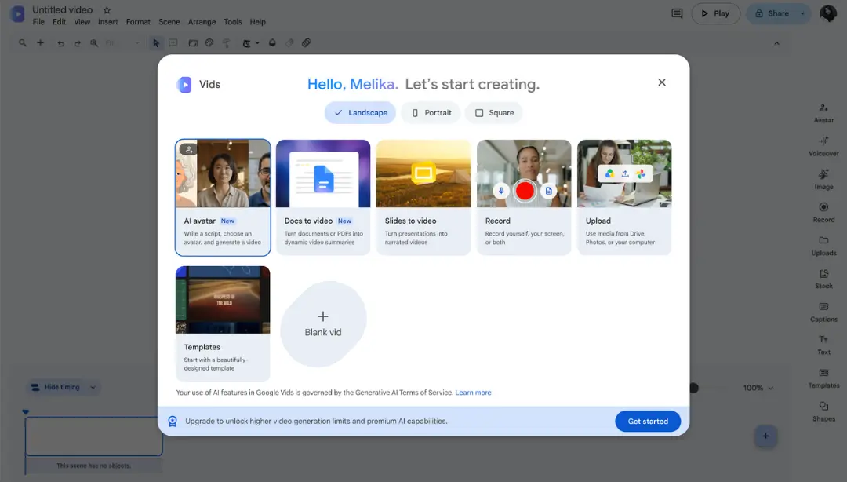The width and height of the screenshot is (847, 482).
Task: Click the Share button
Action: coord(772,13)
